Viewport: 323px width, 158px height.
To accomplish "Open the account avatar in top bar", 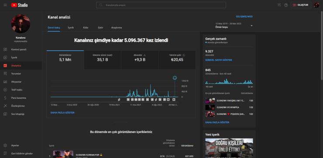I will pyautogui.click(x=316, y=5).
